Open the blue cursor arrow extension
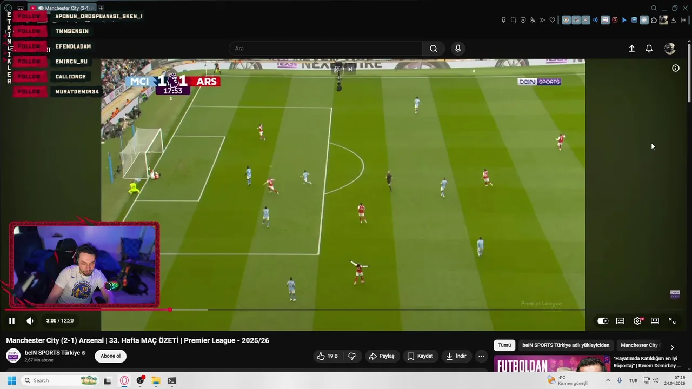 (624, 20)
